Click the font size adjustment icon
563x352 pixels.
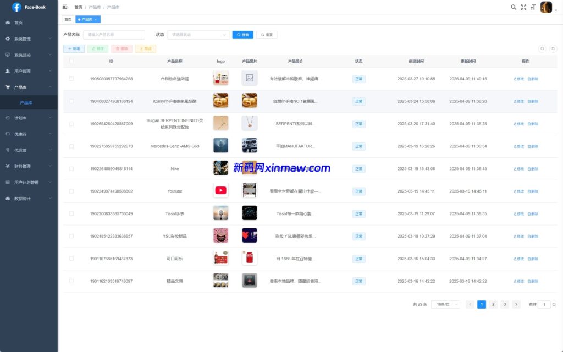(532, 7)
